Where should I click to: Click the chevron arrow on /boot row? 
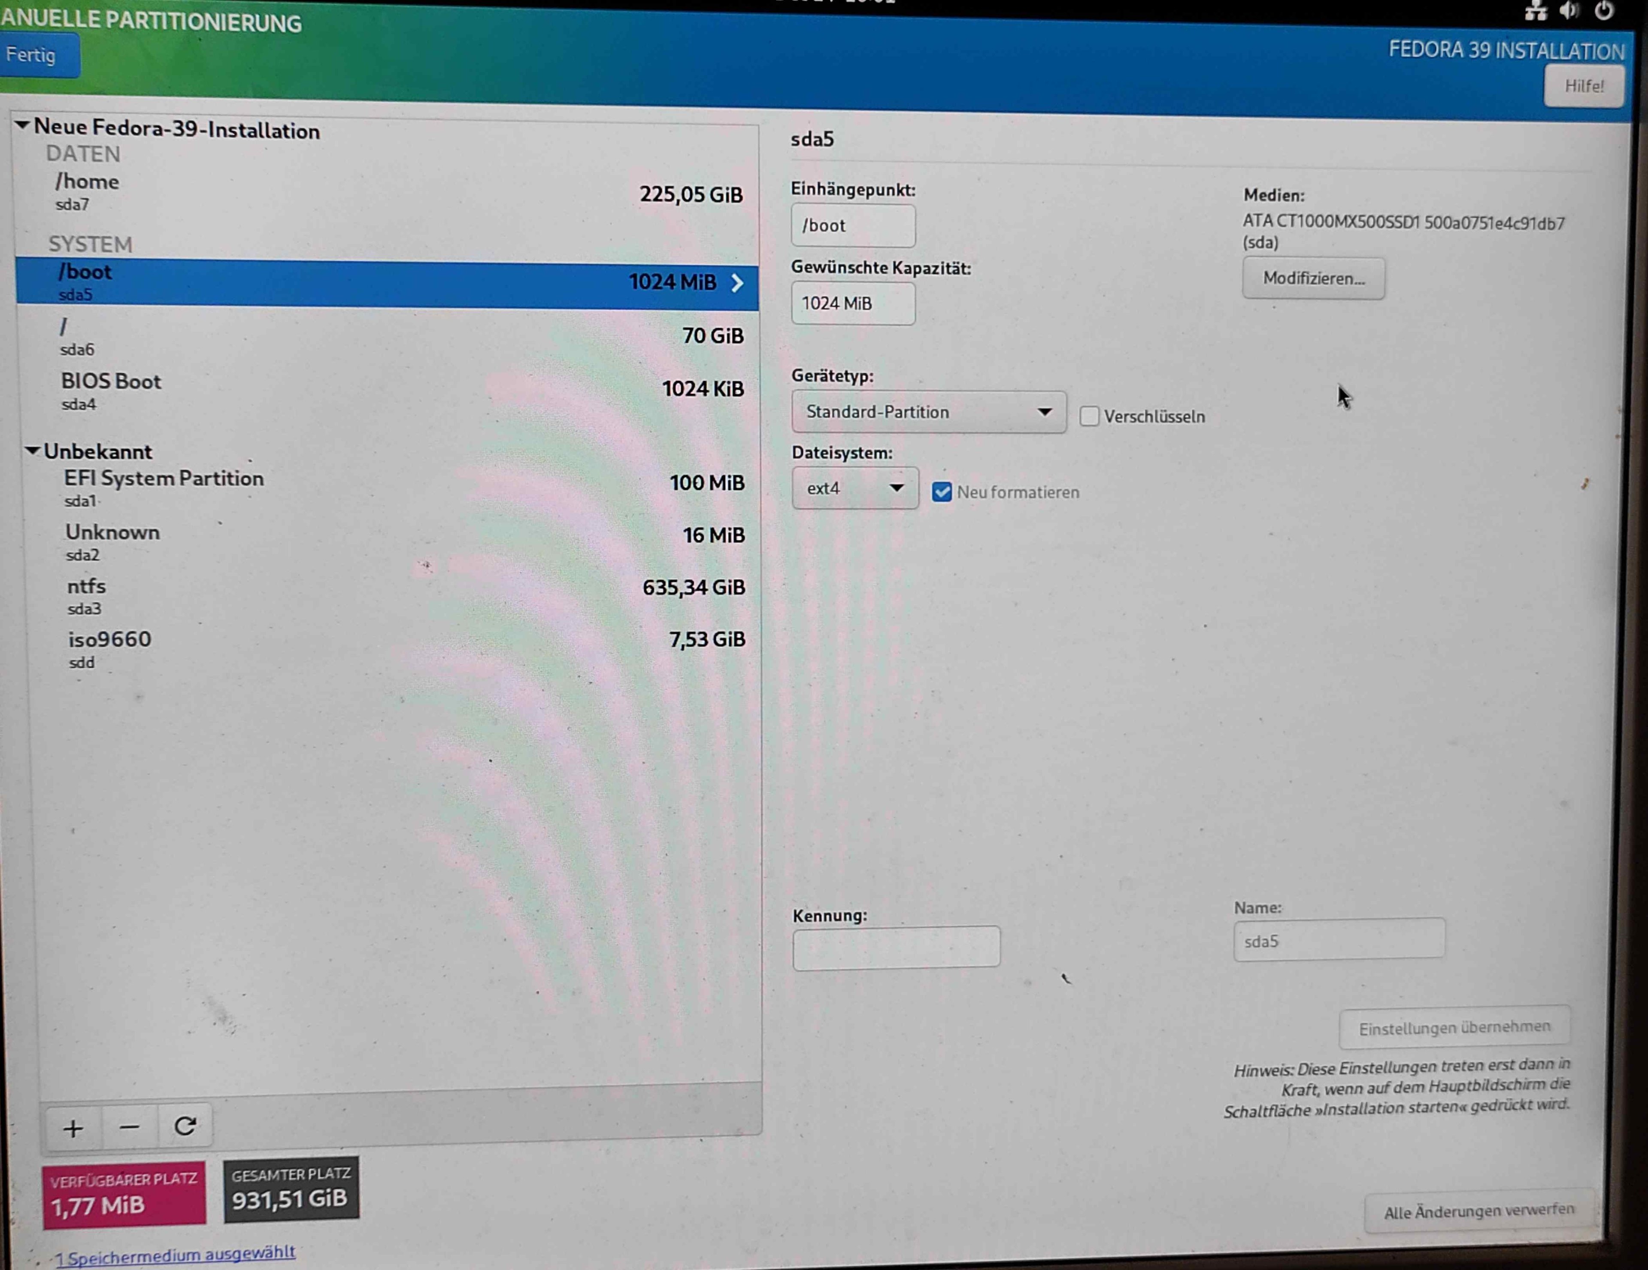(x=737, y=283)
